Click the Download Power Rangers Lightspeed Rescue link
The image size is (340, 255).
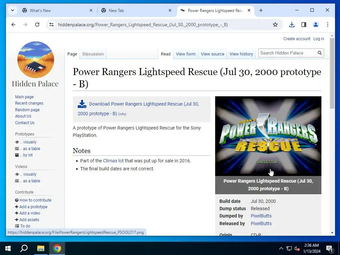[138, 109]
